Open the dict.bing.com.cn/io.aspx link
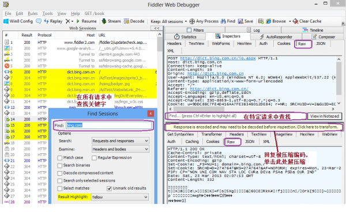The image size is (346, 212). 218,58
